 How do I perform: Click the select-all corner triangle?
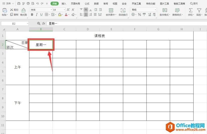(x=4, y=29)
